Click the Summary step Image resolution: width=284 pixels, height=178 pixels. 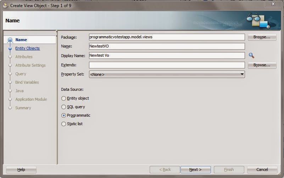point(23,108)
